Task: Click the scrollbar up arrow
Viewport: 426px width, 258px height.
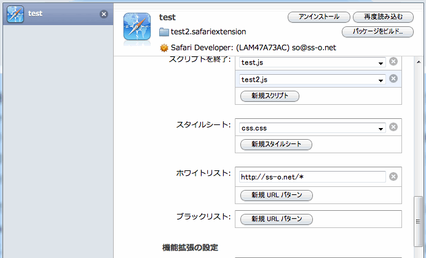Action: pos(419,62)
